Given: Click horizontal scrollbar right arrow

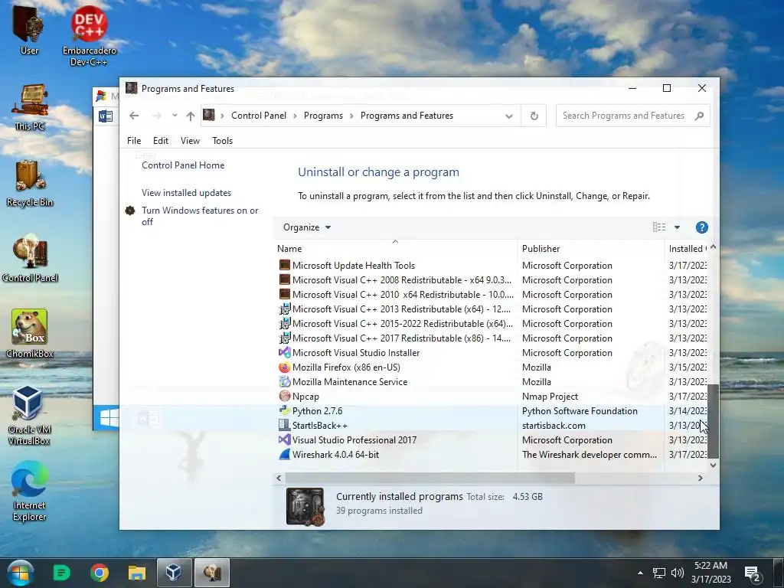Looking at the screenshot, I should [x=700, y=478].
